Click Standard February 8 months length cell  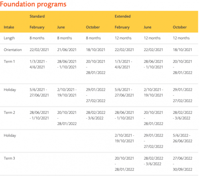click(37, 38)
